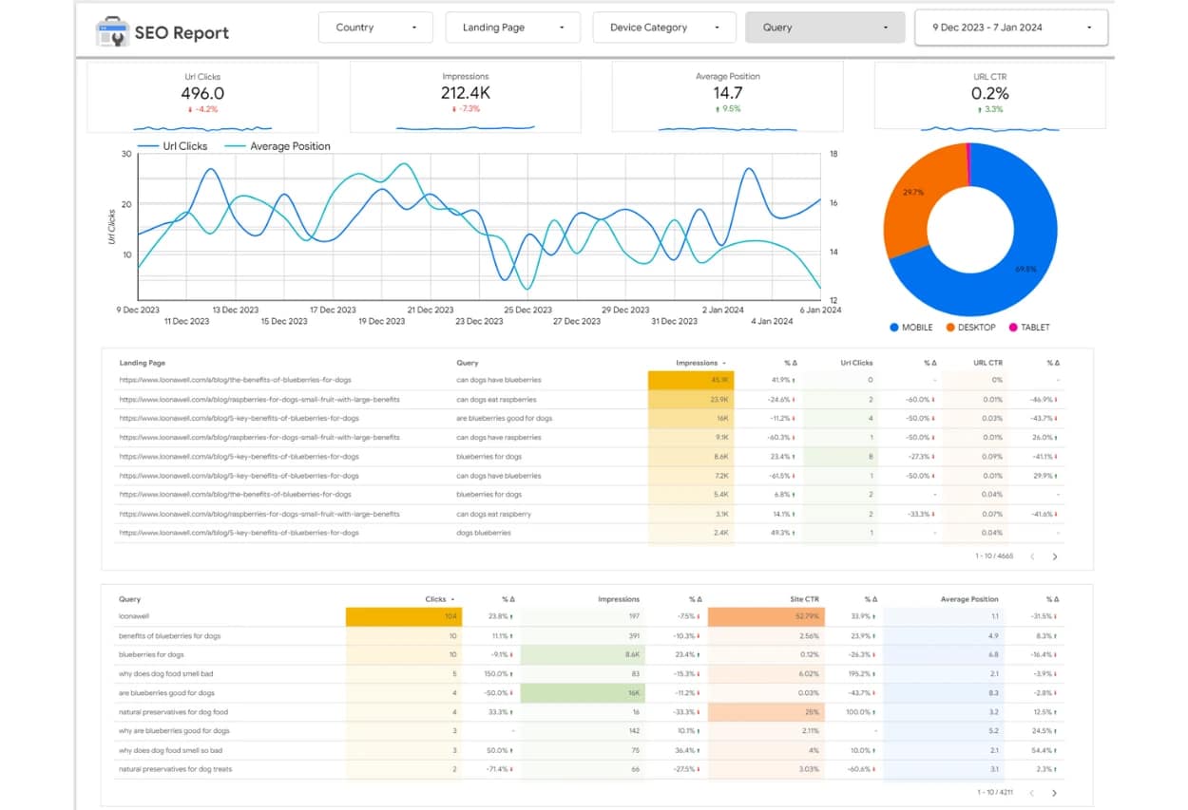This screenshot has height=810, width=1188.
Task: Click the Impressions scorecard value 212.4K
Action: [466, 93]
